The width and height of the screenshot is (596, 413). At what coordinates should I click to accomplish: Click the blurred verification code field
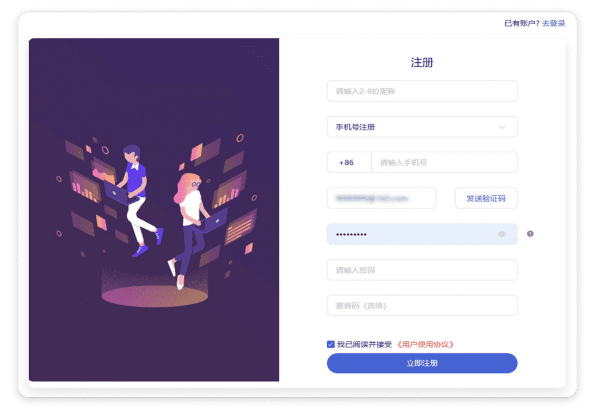pyautogui.click(x=381, y=198)
